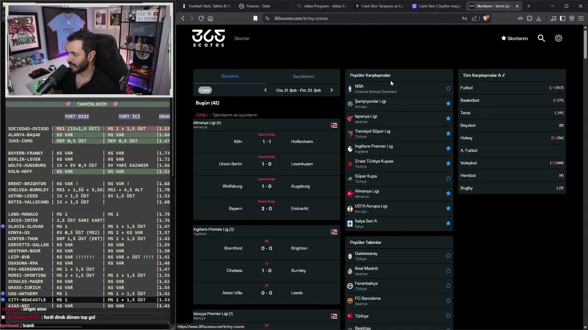Select Voleybol in sports list
Image resolution: width=588 pixels, height=330 pixels.
point(512,163)
